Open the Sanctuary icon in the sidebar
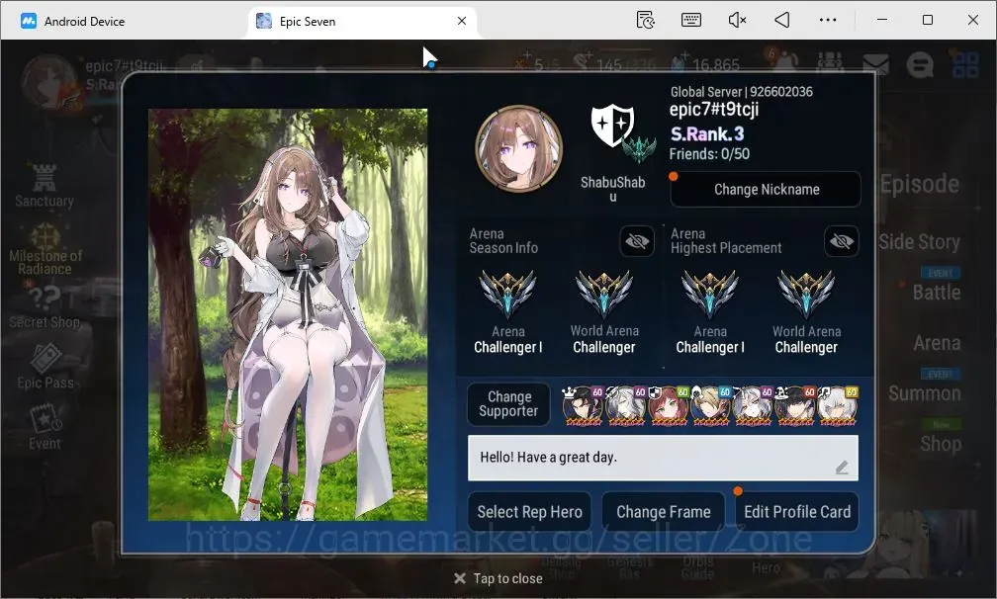Image resolution: width=997 pixels, height=599 pixels. [44, 186]
